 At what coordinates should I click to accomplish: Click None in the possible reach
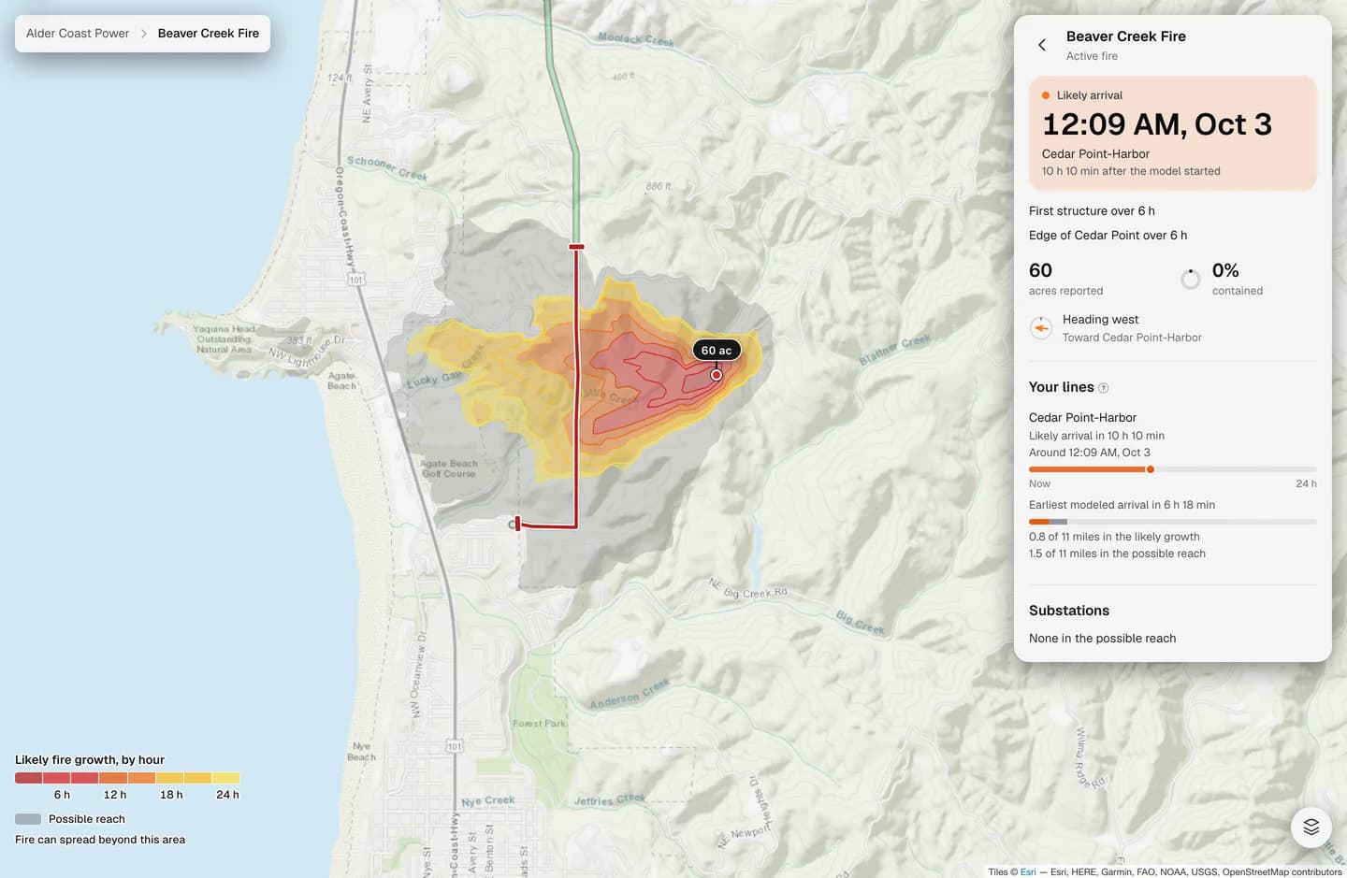(1103, 639)
